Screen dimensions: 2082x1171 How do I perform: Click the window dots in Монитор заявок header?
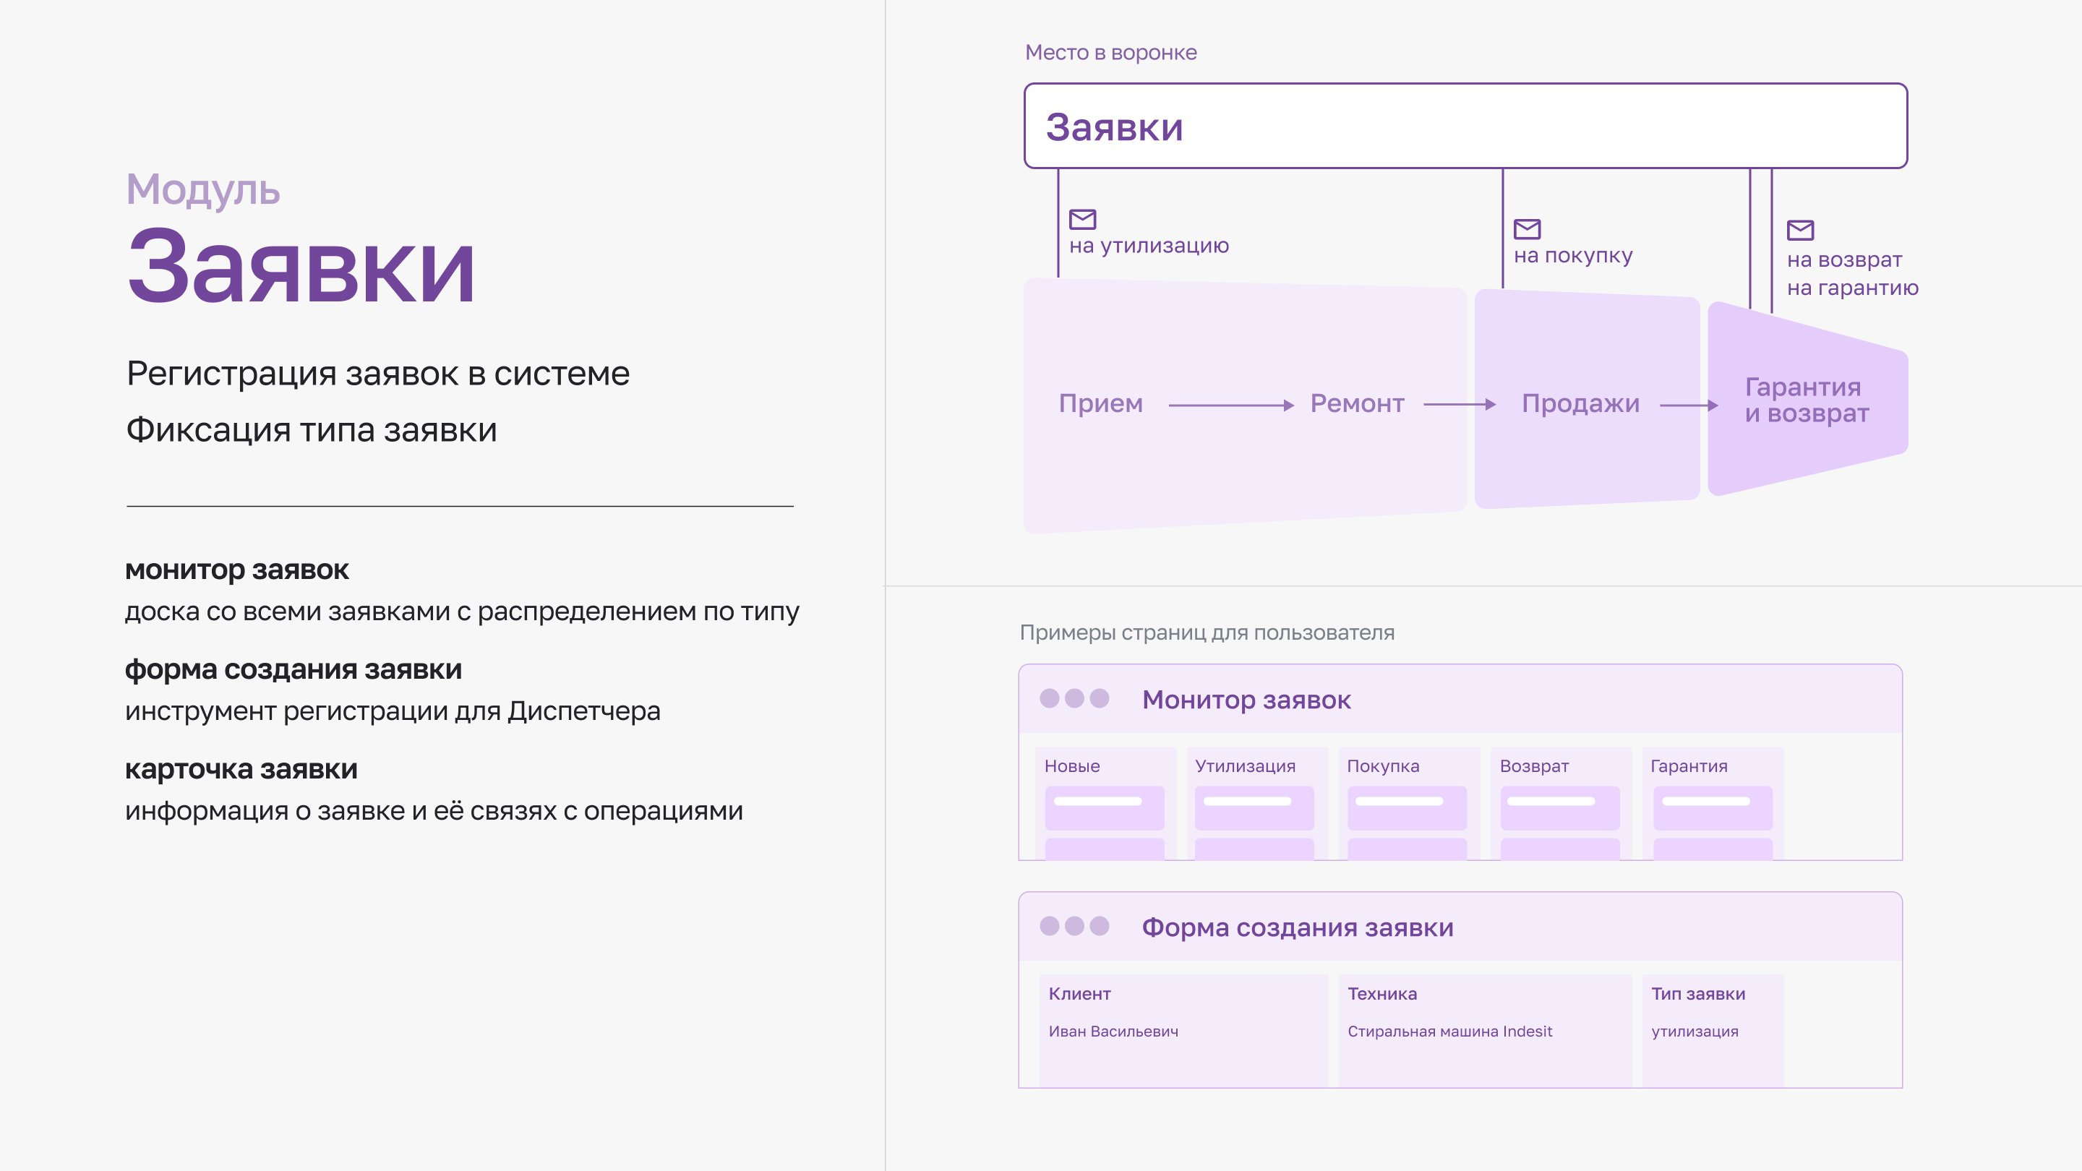click(x=1074, y=698)
